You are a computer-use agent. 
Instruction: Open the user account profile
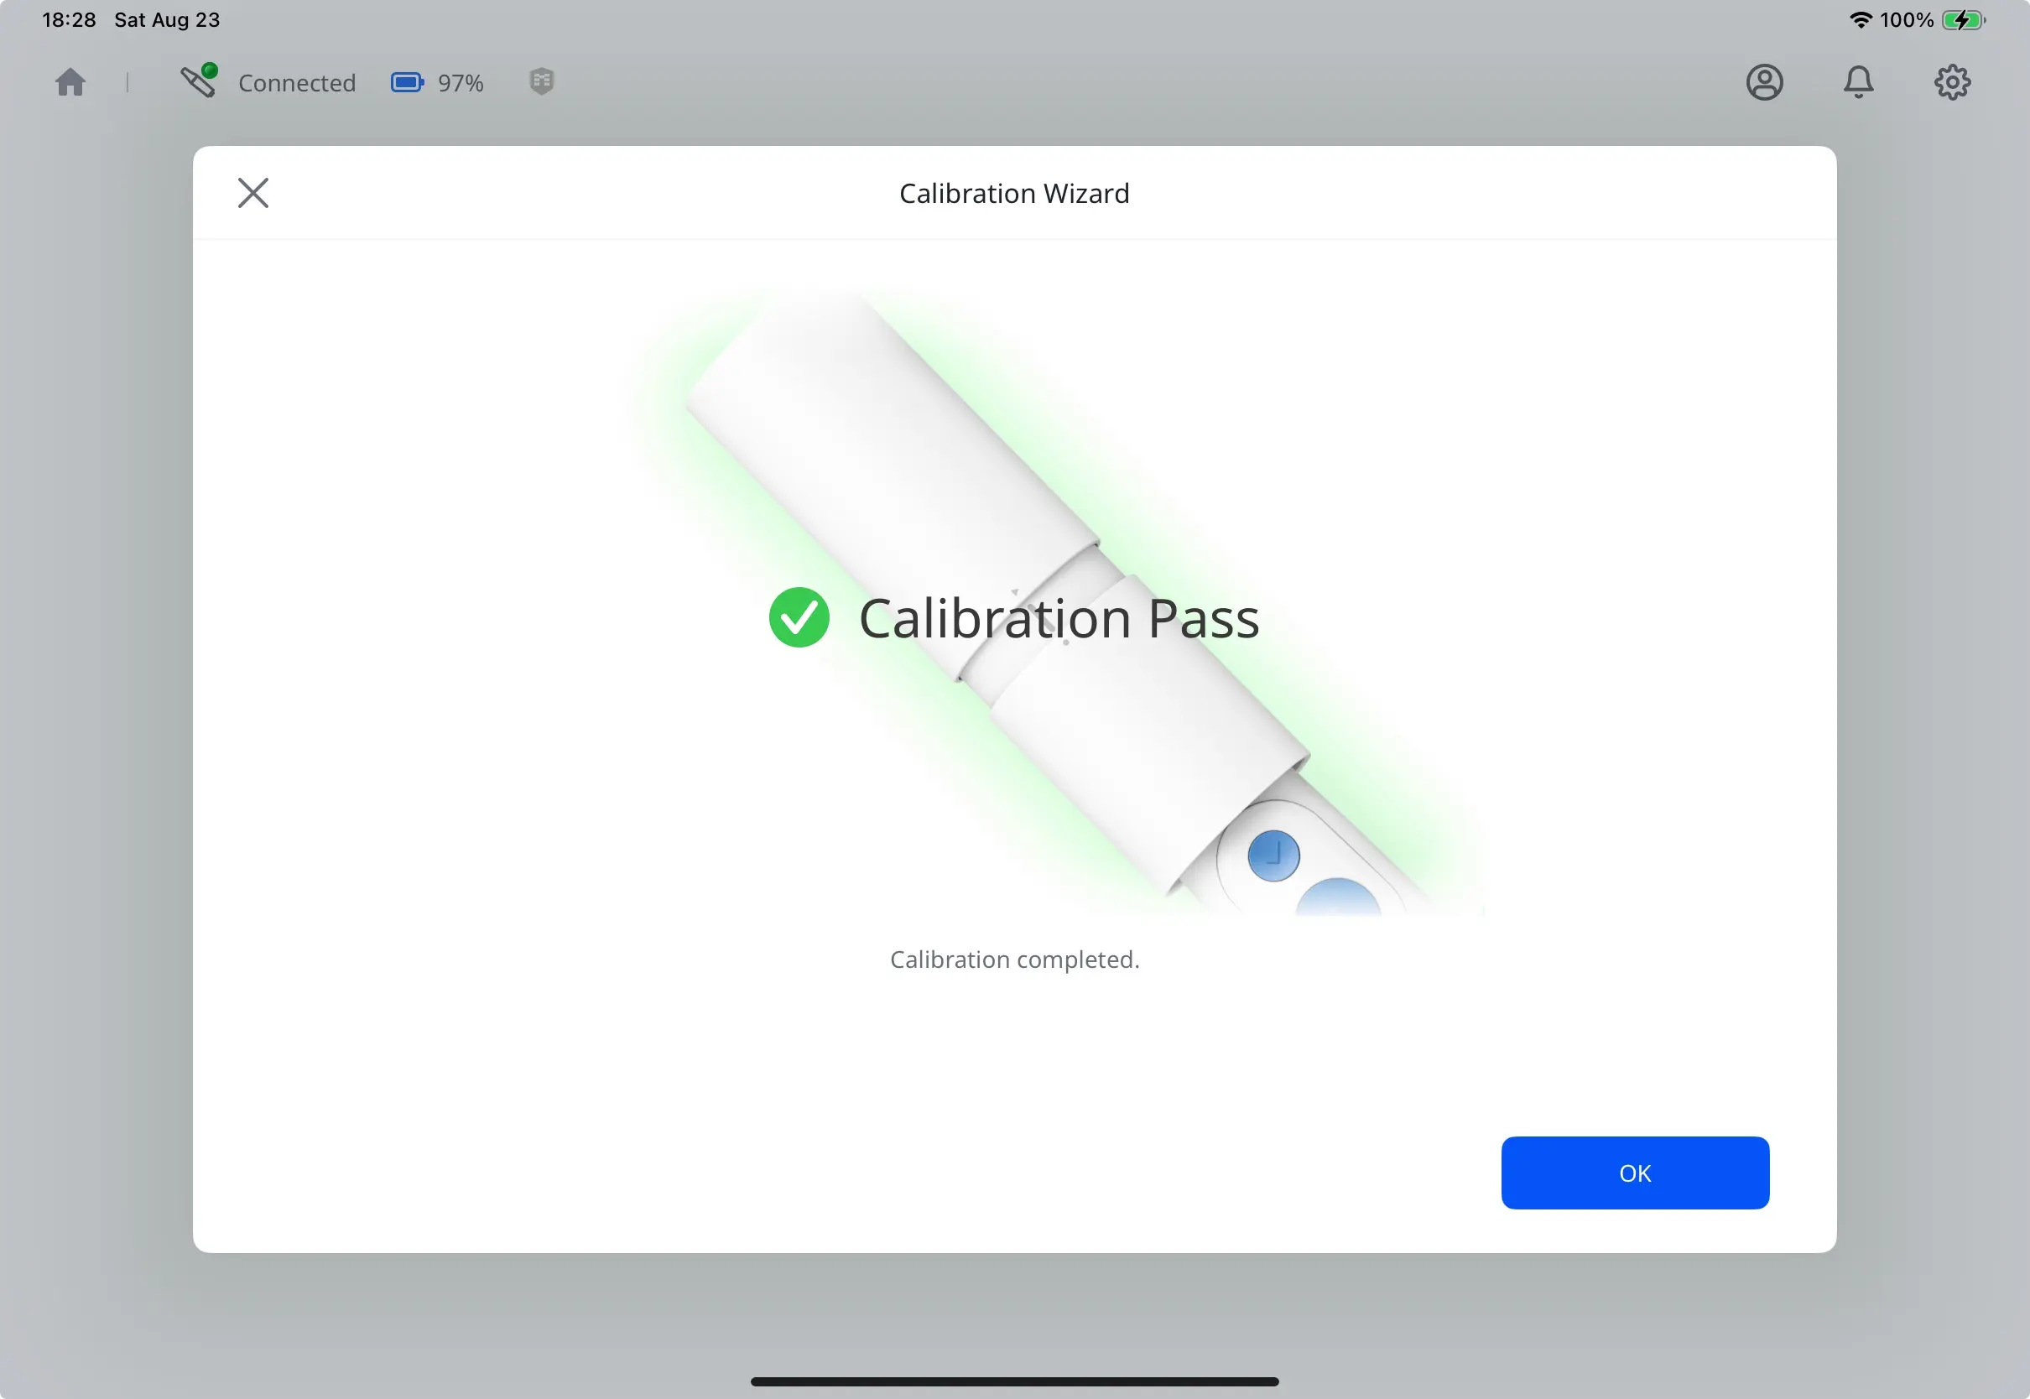coord(1764,81)
